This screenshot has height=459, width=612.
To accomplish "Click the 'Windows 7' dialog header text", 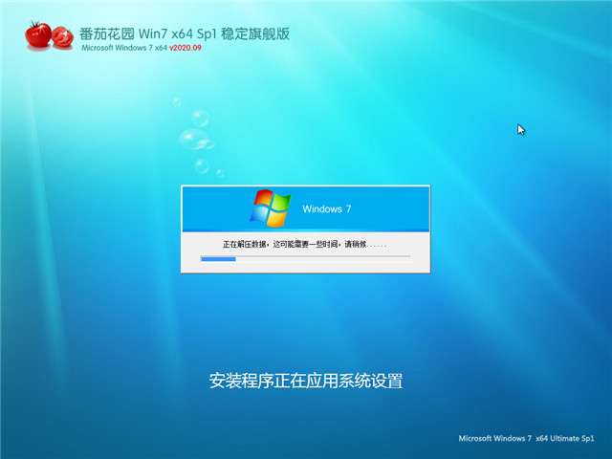I will (327, 209).
